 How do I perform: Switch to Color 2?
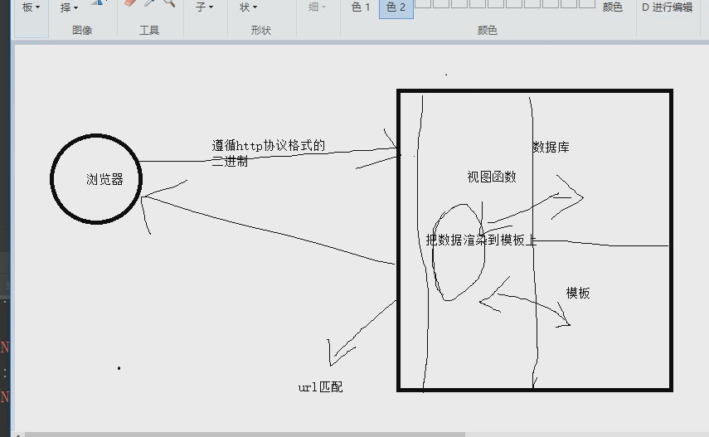point(396,7)
